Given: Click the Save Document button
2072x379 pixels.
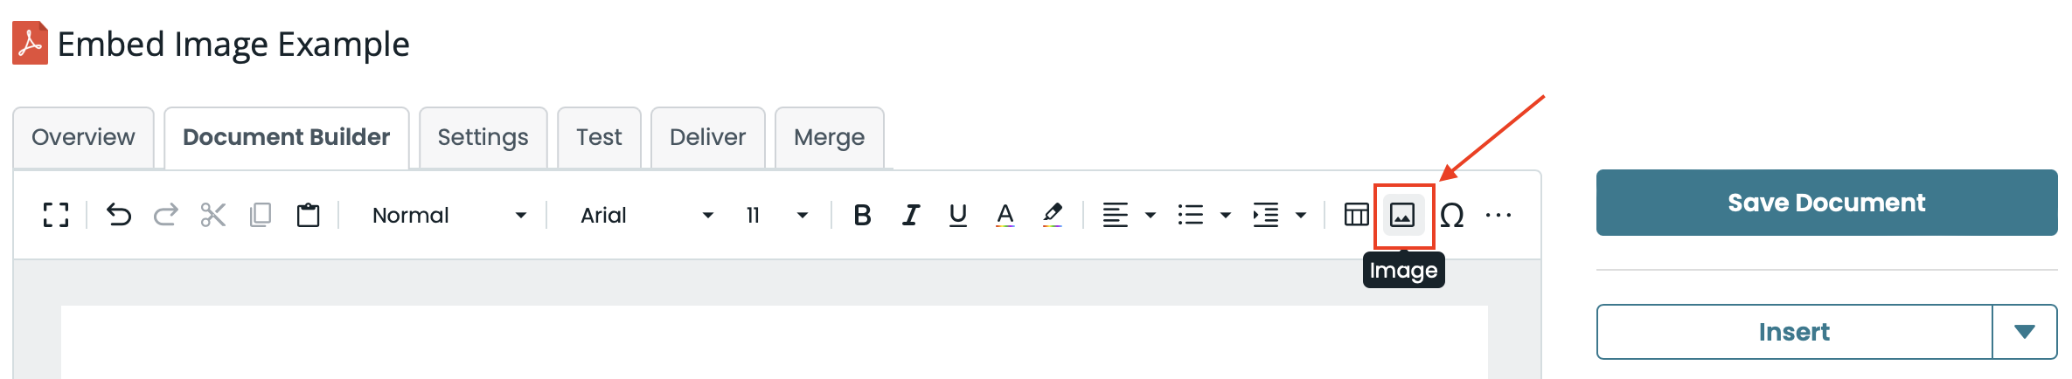Looking at the screenshot, I should click(x=1826, y=203).
